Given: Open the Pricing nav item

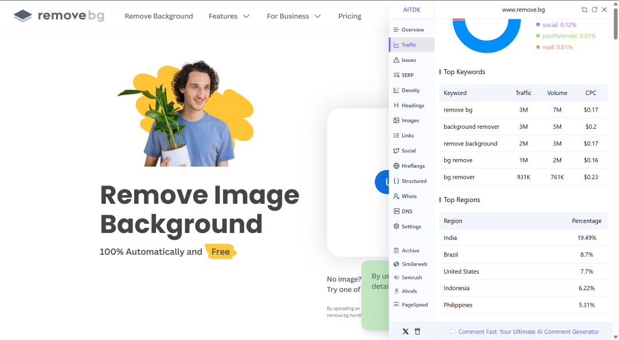Looking at the screenshot, I should (x=350, y=16).
